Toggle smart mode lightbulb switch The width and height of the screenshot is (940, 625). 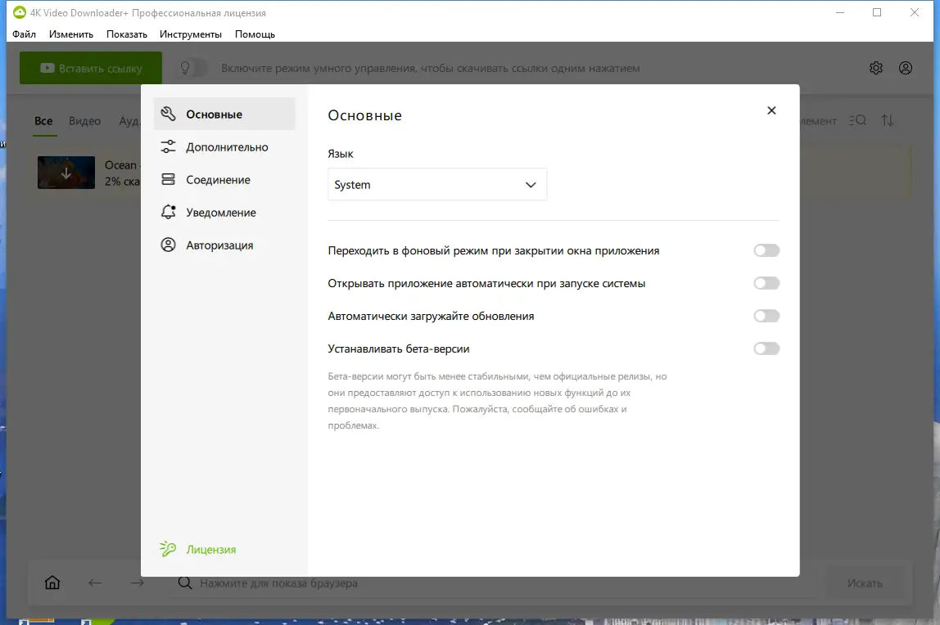tap(193, 68)
